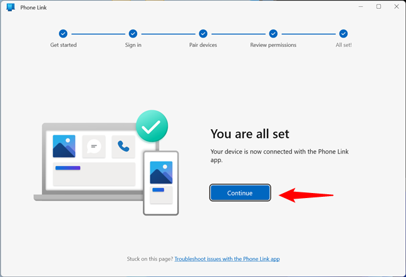The width and height of the screenshot is (406, 277).
Task: Click the "You are all set" heading
Action: click(249, 134)
